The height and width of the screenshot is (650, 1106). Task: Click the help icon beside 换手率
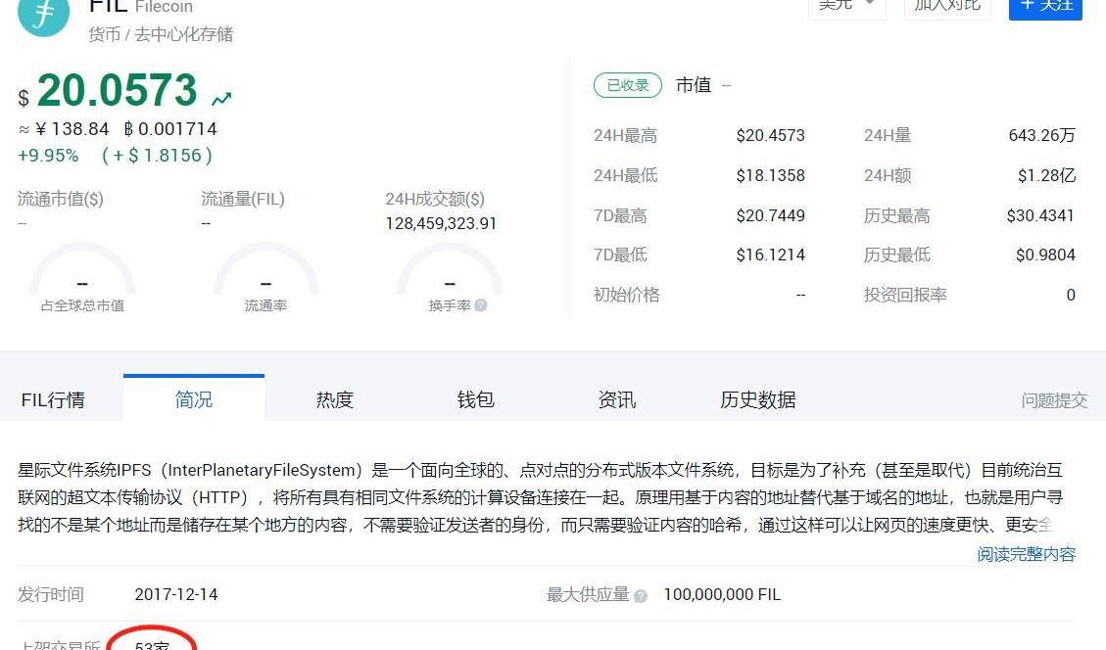pyautogui.click(x=480, y=305)
